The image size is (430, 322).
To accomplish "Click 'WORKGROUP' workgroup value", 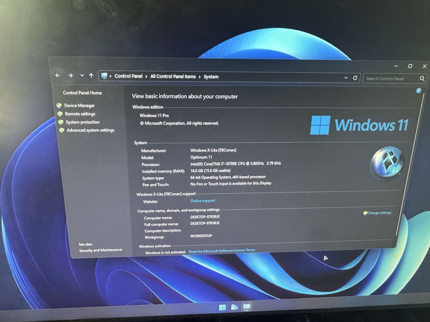I will pos(201,236).
